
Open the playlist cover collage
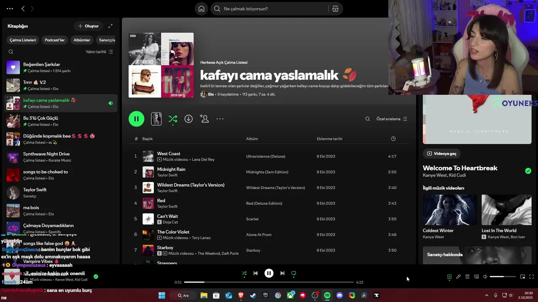pyautogui.click(x=161, y=65)
